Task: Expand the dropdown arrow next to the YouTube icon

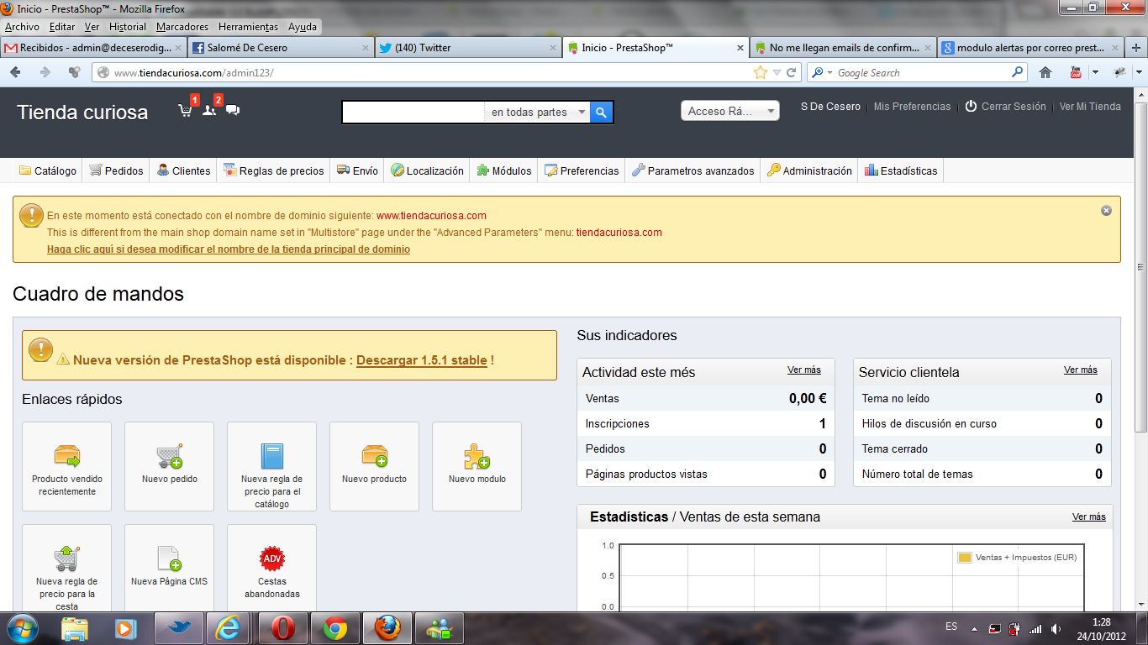Action: (1094, 73)
